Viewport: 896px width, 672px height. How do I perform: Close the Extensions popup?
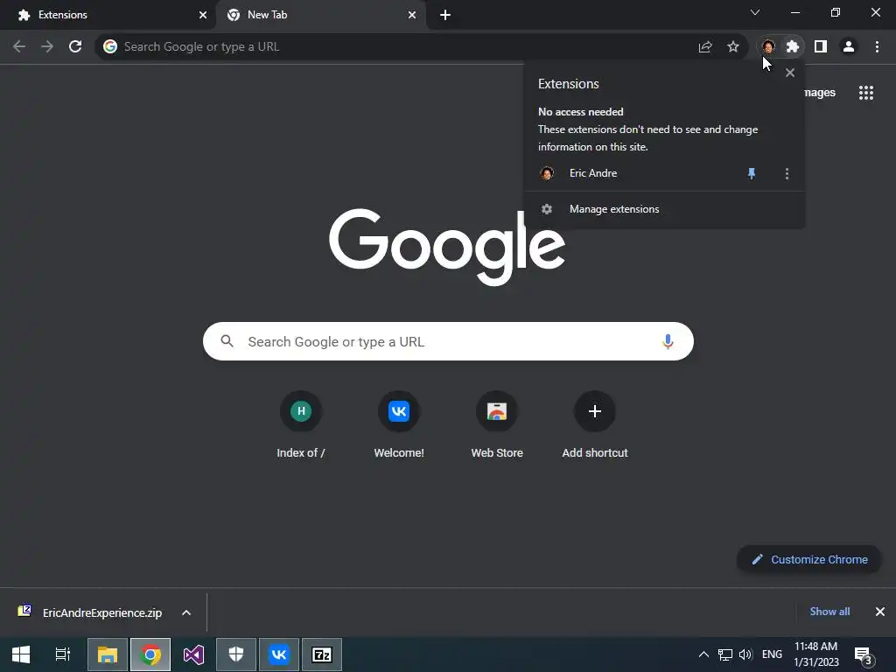790,73
